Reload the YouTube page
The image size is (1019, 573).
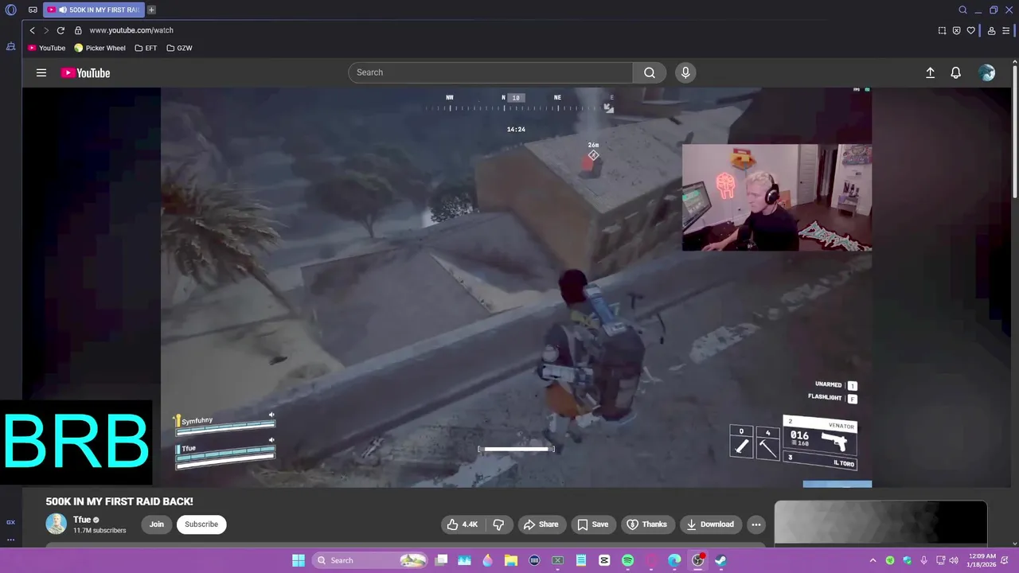click(x=61, y=30)
